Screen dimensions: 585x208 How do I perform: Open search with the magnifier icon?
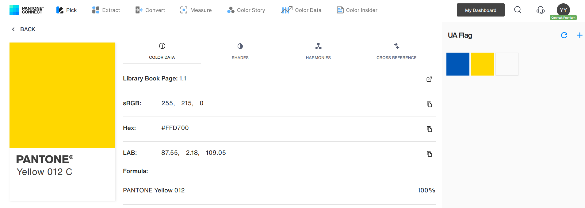tap(518, 10)
